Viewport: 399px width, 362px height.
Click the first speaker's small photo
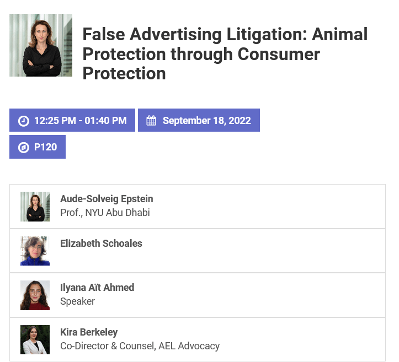[35, 207]
